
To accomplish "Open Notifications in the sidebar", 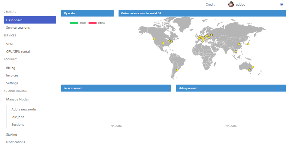I will pos(15,142).
